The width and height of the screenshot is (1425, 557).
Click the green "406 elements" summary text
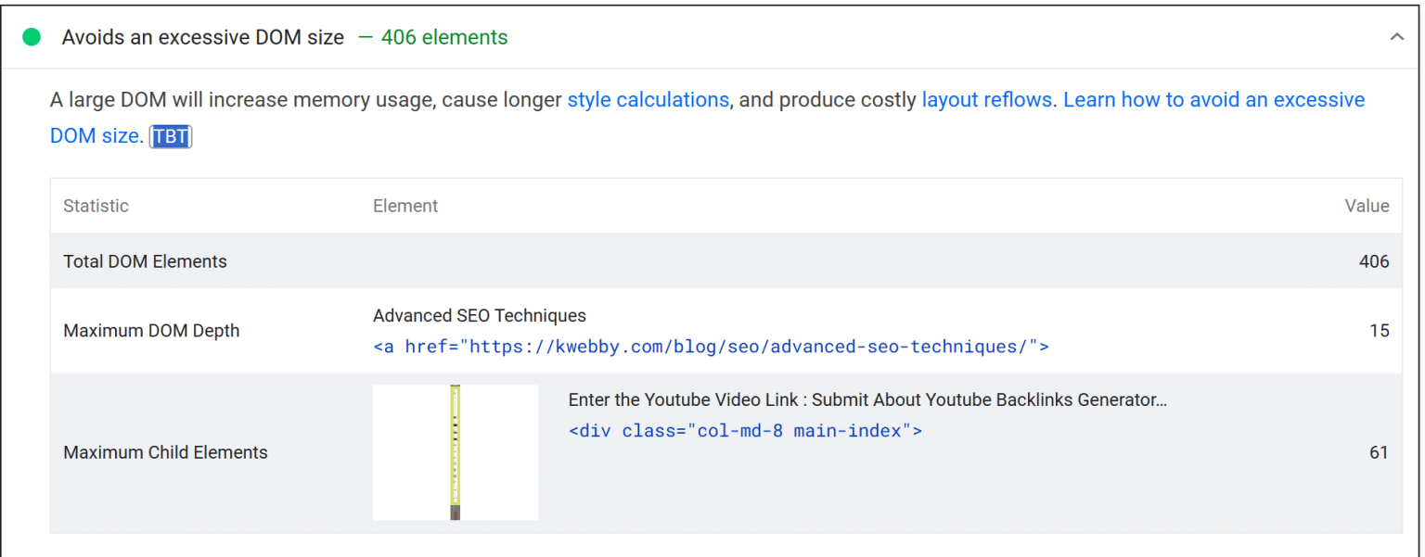443,38
